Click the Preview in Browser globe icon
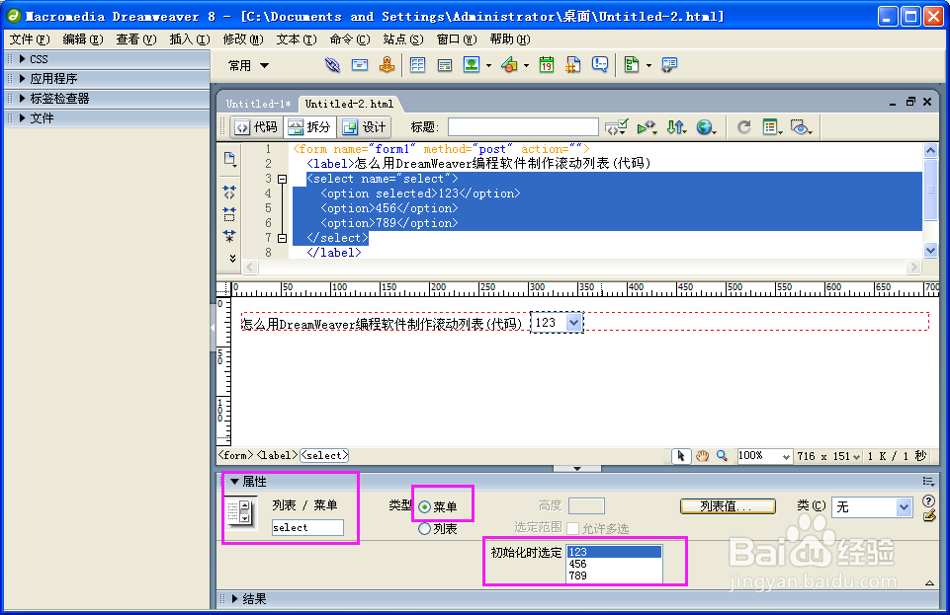950x615 pixels. (x=705, y=127)
